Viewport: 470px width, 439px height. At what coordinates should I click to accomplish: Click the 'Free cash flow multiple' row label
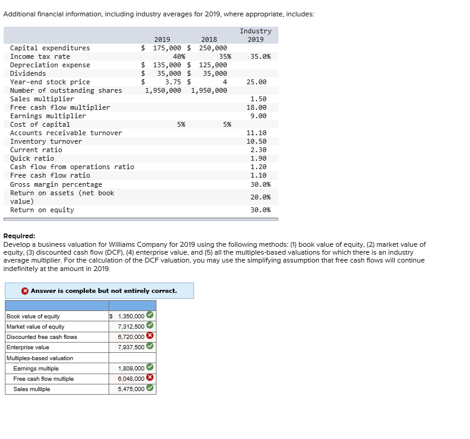[44, 379]
